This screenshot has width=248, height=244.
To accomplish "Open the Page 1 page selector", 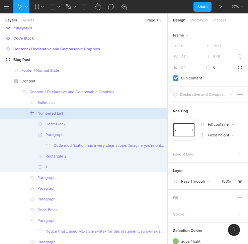I will 154,20.
